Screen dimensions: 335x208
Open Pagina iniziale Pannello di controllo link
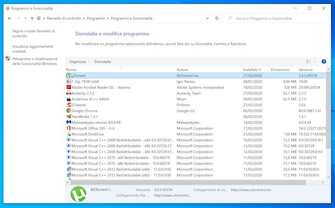click(x=33, y=33)
